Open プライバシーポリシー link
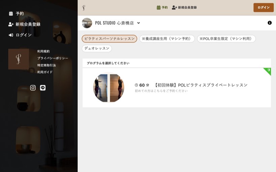The width and height of the screenshot is (276, 172). pos(53,58)
